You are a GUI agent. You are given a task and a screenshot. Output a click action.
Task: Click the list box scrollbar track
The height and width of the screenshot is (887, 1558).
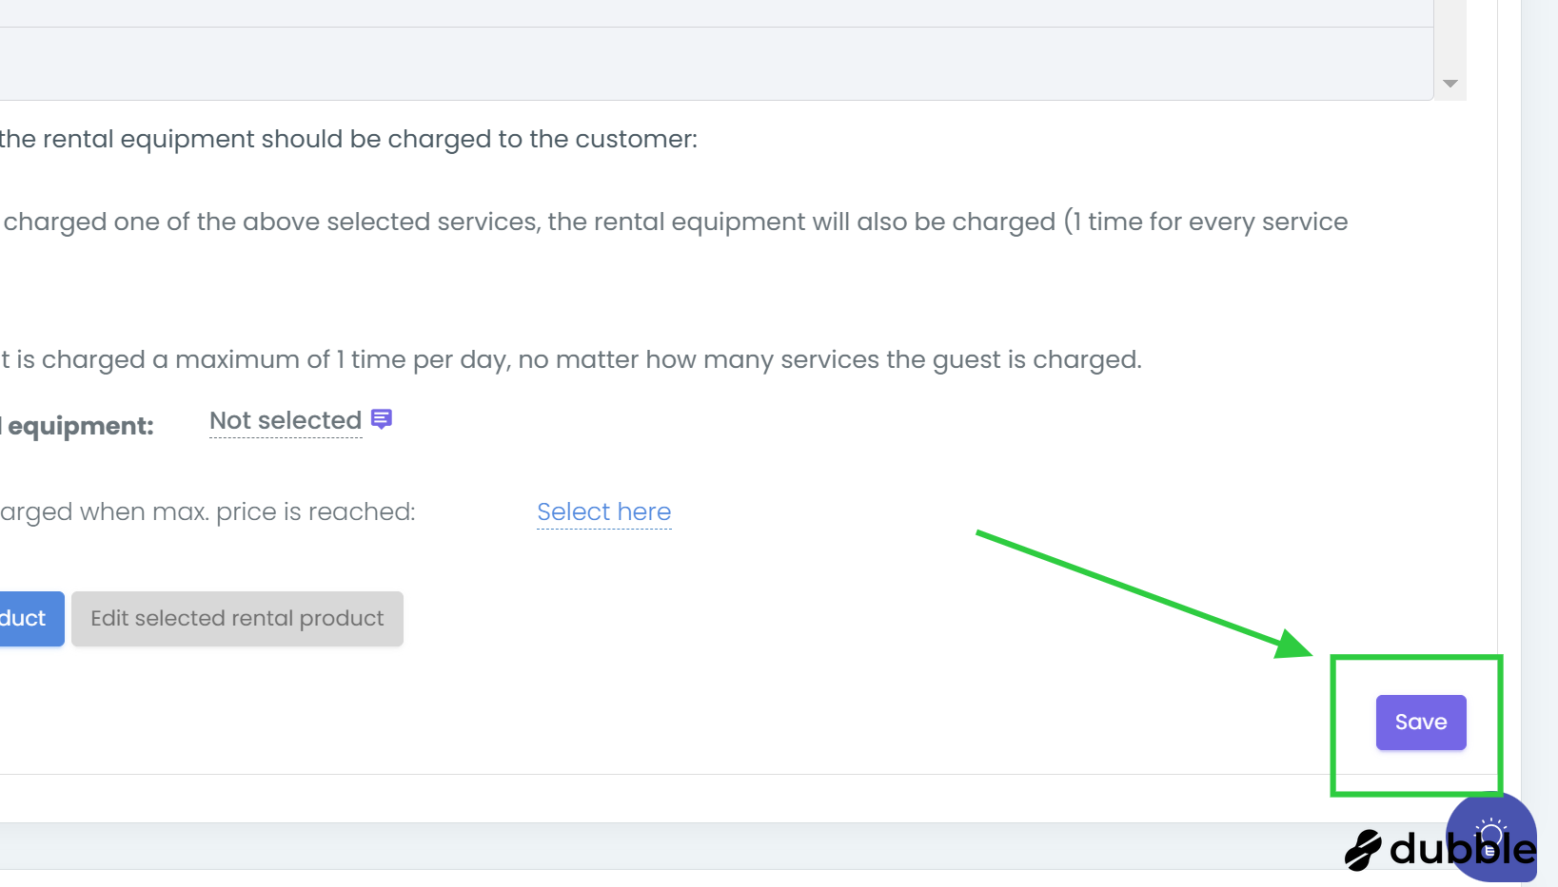coord(1450,38)
